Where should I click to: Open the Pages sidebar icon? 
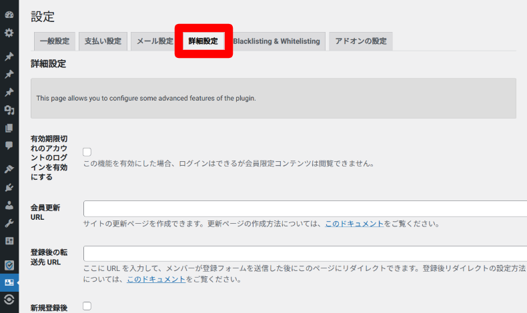(x=9, y=128)
